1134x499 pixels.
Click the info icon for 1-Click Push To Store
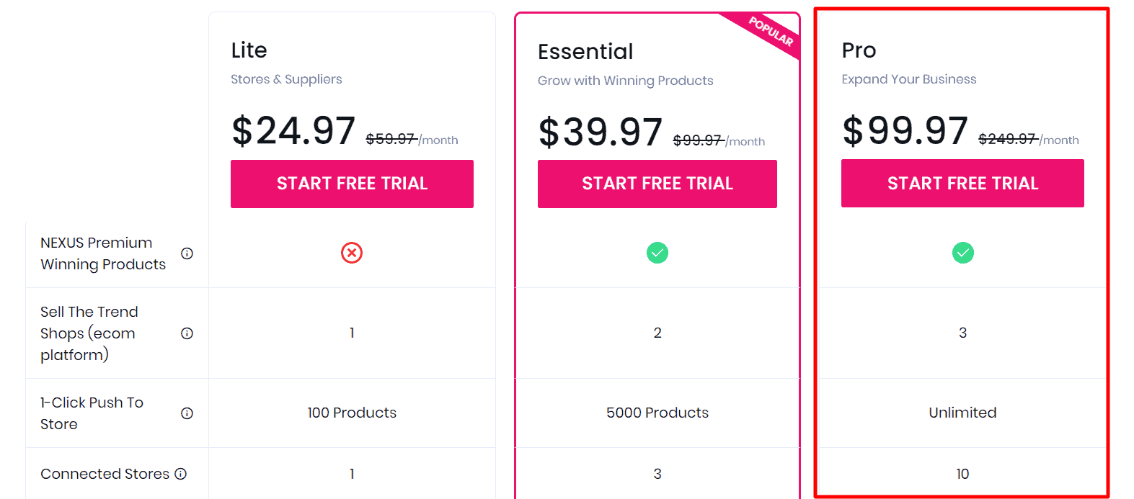point(187,413)
